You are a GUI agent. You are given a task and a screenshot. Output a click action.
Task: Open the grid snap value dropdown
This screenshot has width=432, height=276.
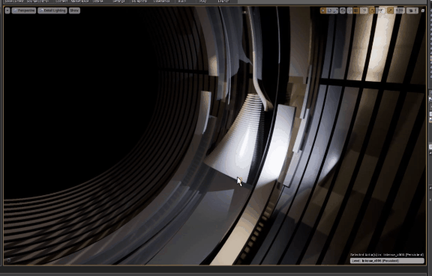[x=364, y=10]
